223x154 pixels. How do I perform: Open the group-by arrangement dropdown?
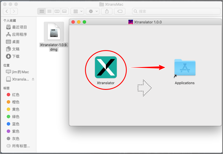click(77, 11)
